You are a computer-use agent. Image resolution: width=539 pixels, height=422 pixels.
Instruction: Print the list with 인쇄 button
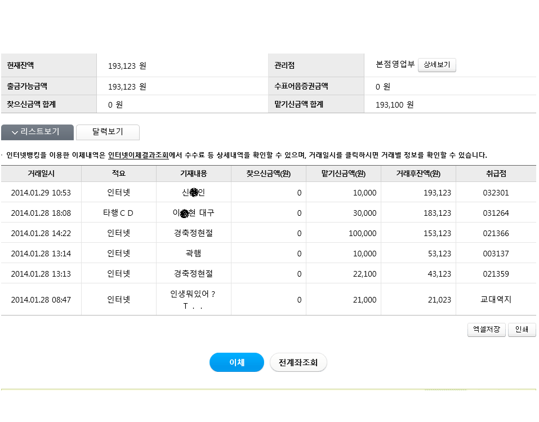(522, 330)
